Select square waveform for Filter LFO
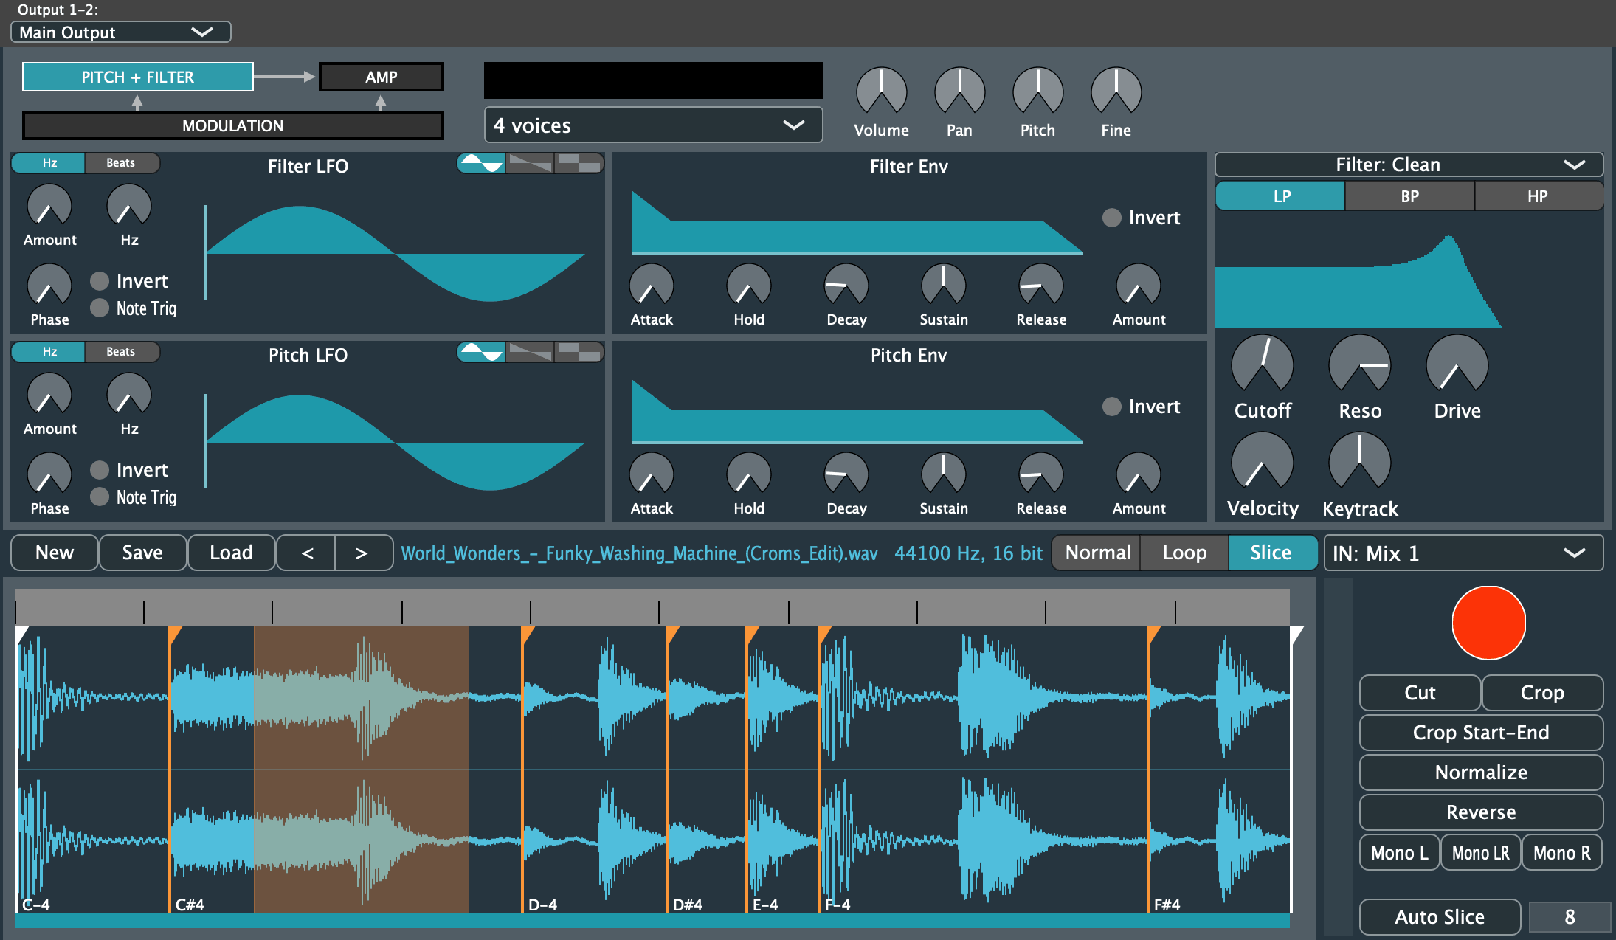1616x940 pixels. click(x=579, y=163)
